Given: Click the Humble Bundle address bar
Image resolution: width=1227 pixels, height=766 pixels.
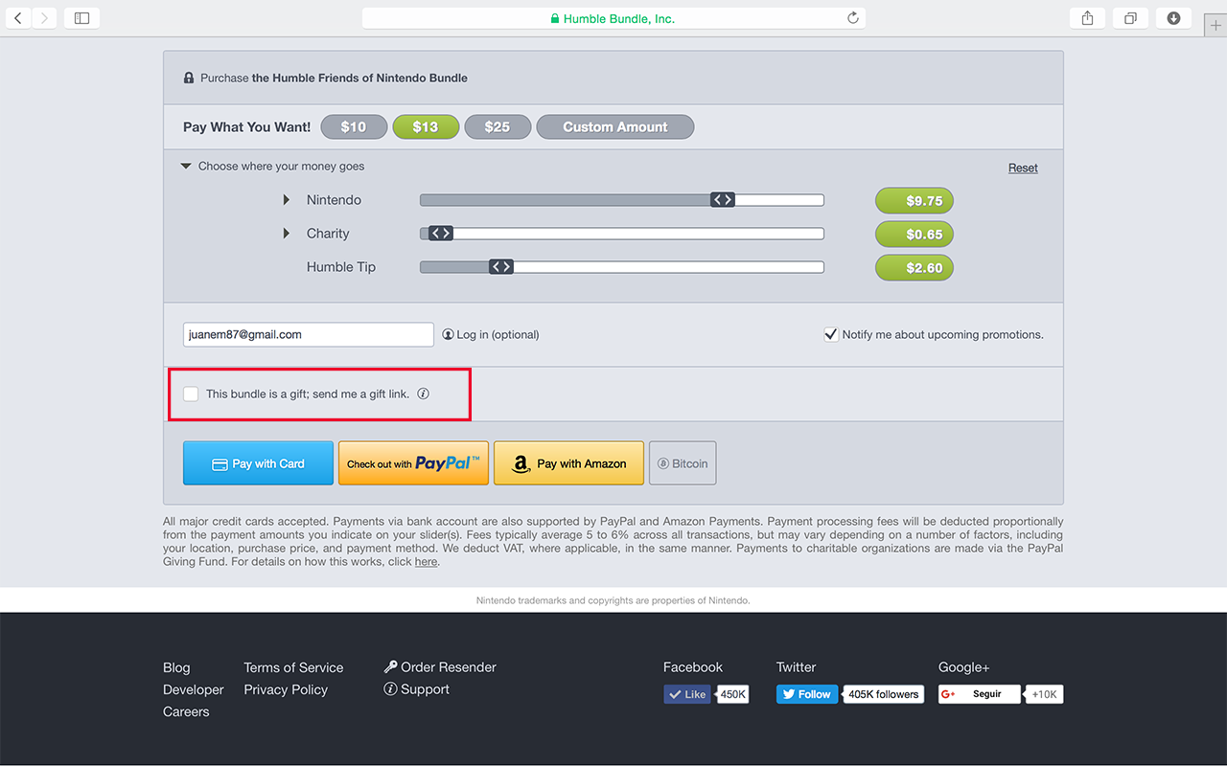Looking at the screenshot, I should (x=613, y=18).
